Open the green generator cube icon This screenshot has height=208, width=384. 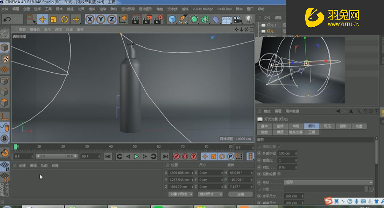(x=194, y=19)
